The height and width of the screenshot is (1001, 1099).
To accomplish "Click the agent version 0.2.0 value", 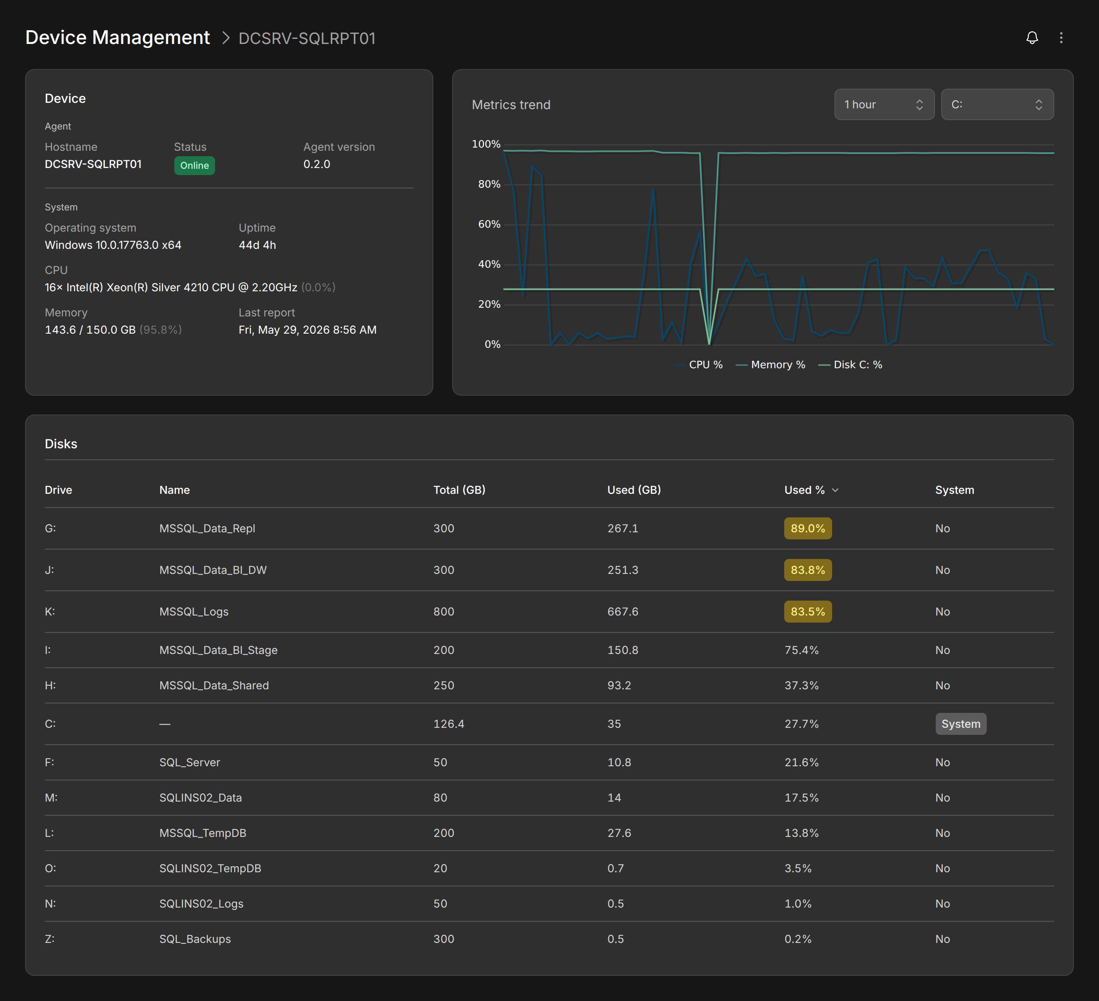I will [317, 164].
